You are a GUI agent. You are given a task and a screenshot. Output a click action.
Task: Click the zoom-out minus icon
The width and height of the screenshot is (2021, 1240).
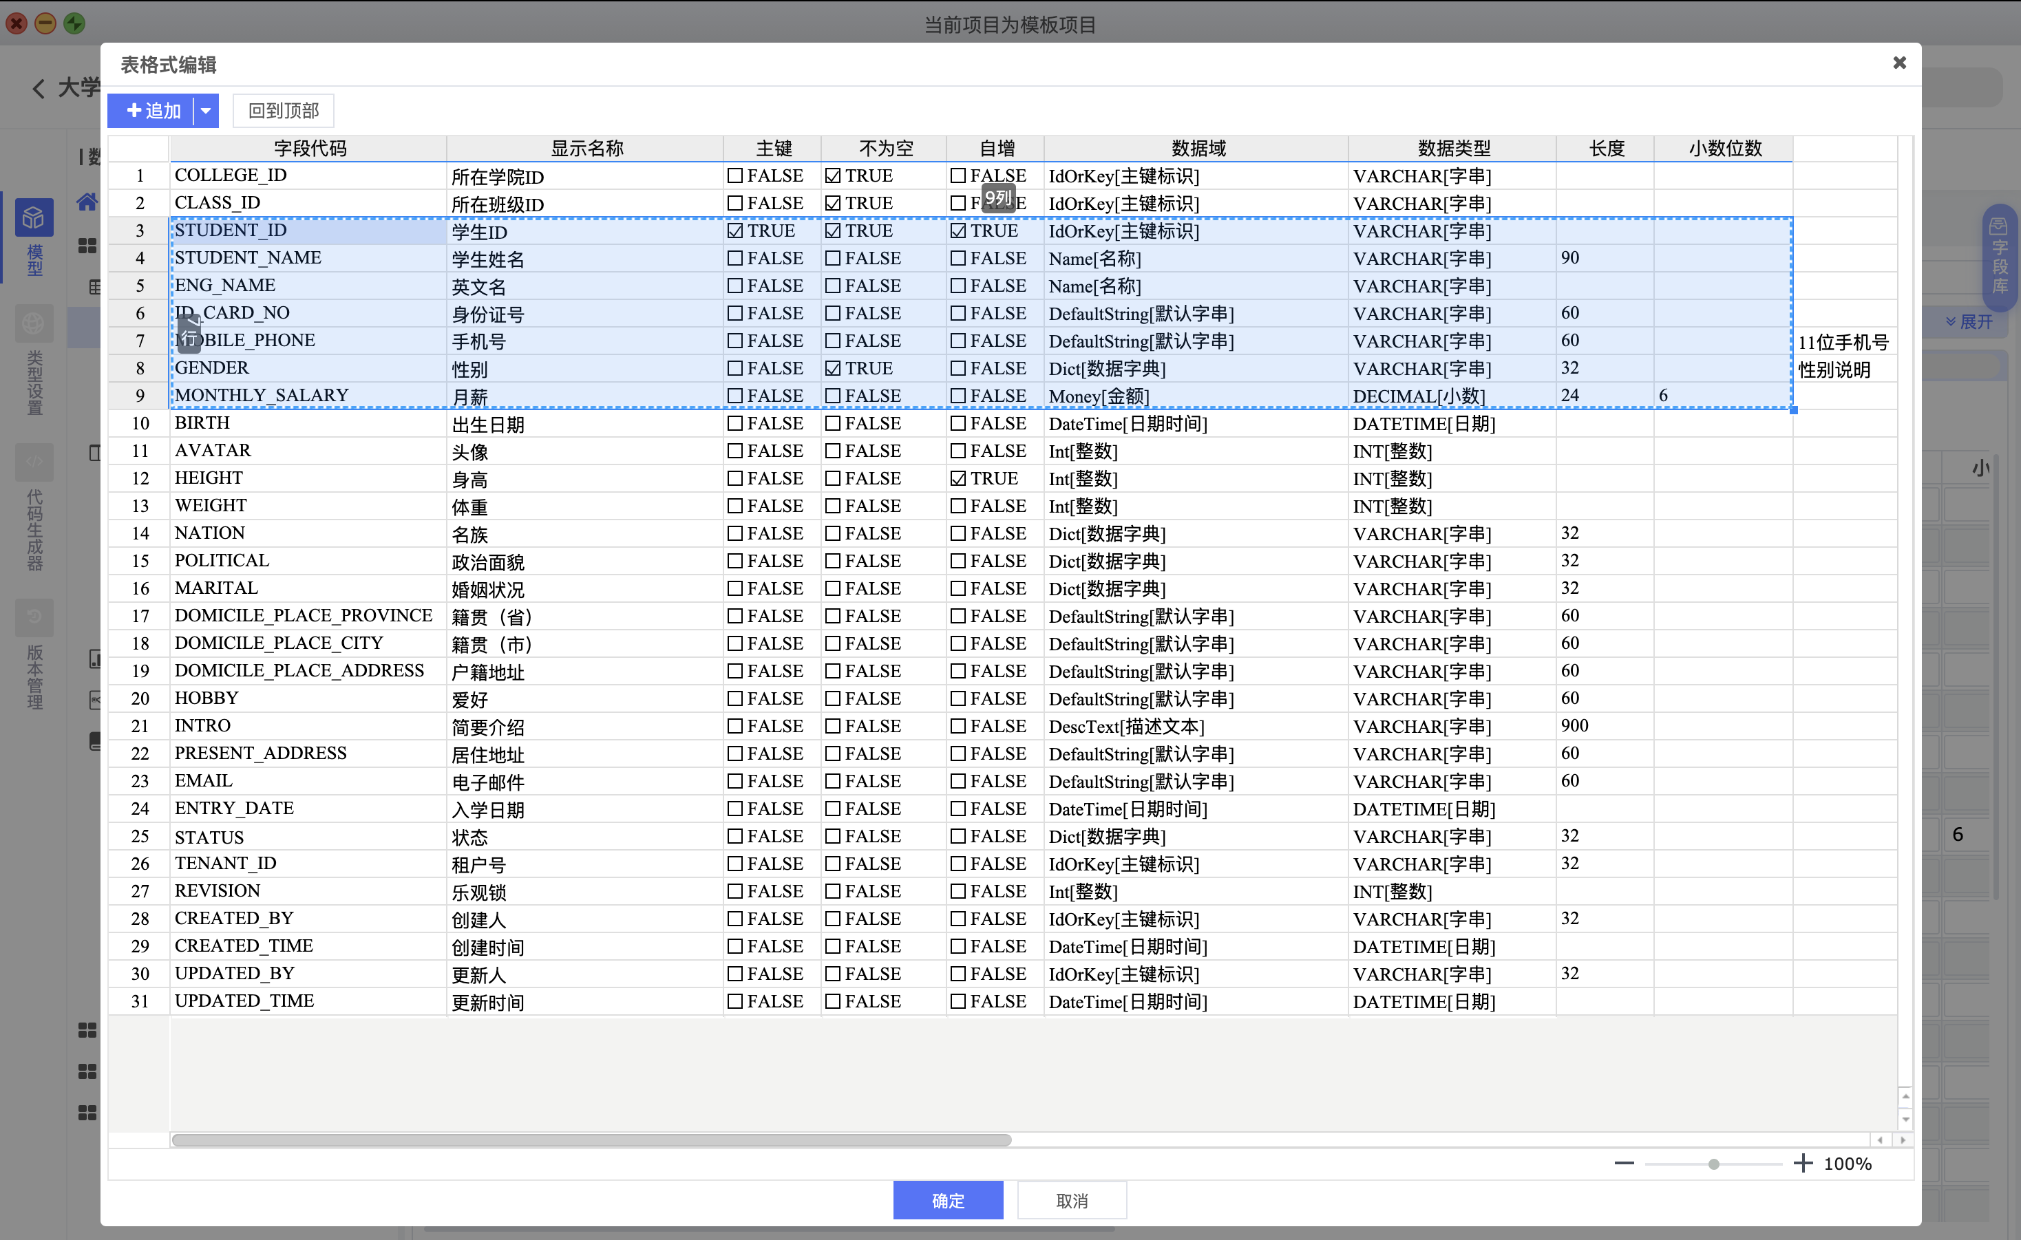[1623, 1163]
